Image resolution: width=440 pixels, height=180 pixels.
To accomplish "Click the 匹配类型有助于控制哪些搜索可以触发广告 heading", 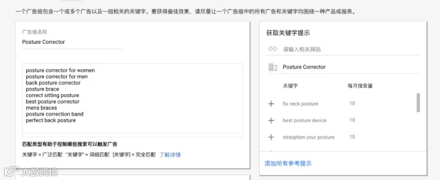I will pyautogui.click(x=69, y=144).
